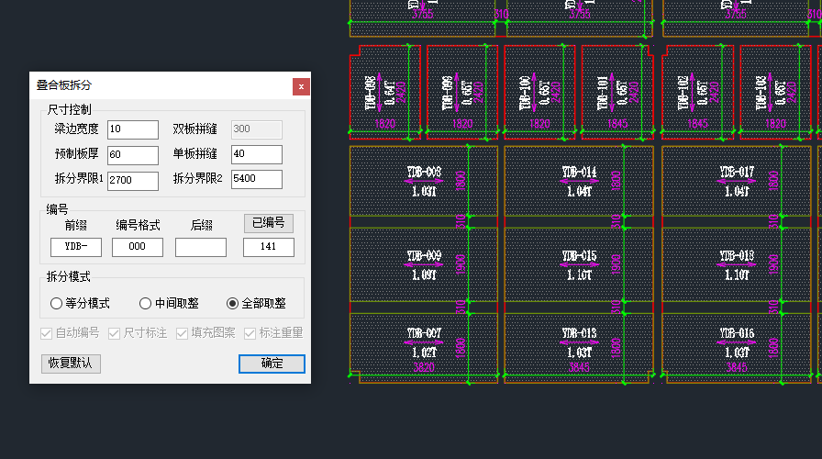Close the 叠合板拆分 dialog
The height and width of the screenshot is (459, 822).
pos(301,86)
